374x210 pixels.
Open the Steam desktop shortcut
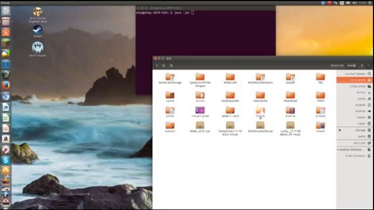pos(37,31)
